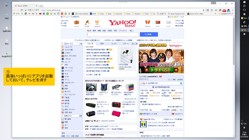Open the NHK bookmark
The image size is (249, 140).
93,14
